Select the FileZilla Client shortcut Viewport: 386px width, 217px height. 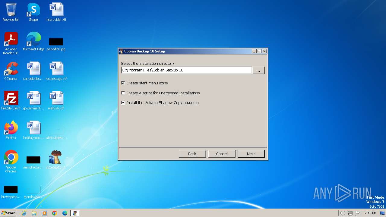click(x=11, y=101)
